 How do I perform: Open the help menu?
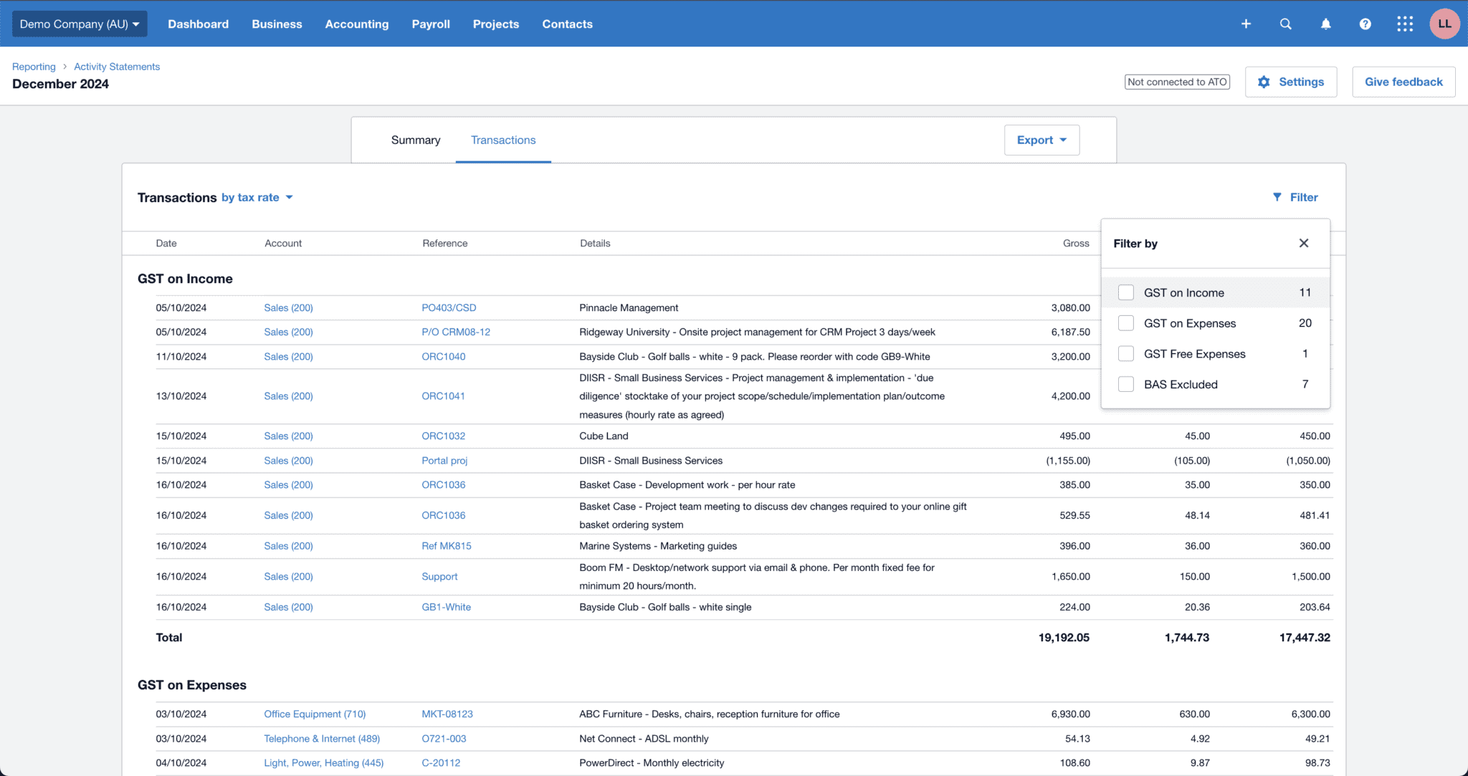click(1365, 24)
